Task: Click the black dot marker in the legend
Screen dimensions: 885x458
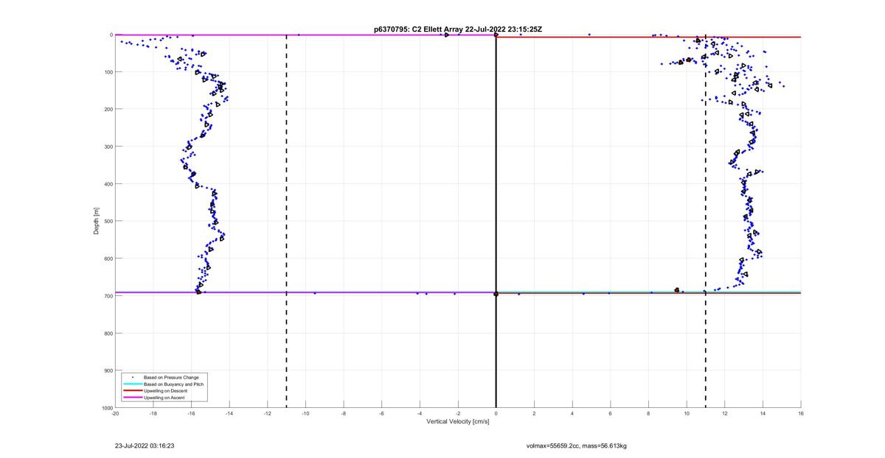Action: click(132, 378)
